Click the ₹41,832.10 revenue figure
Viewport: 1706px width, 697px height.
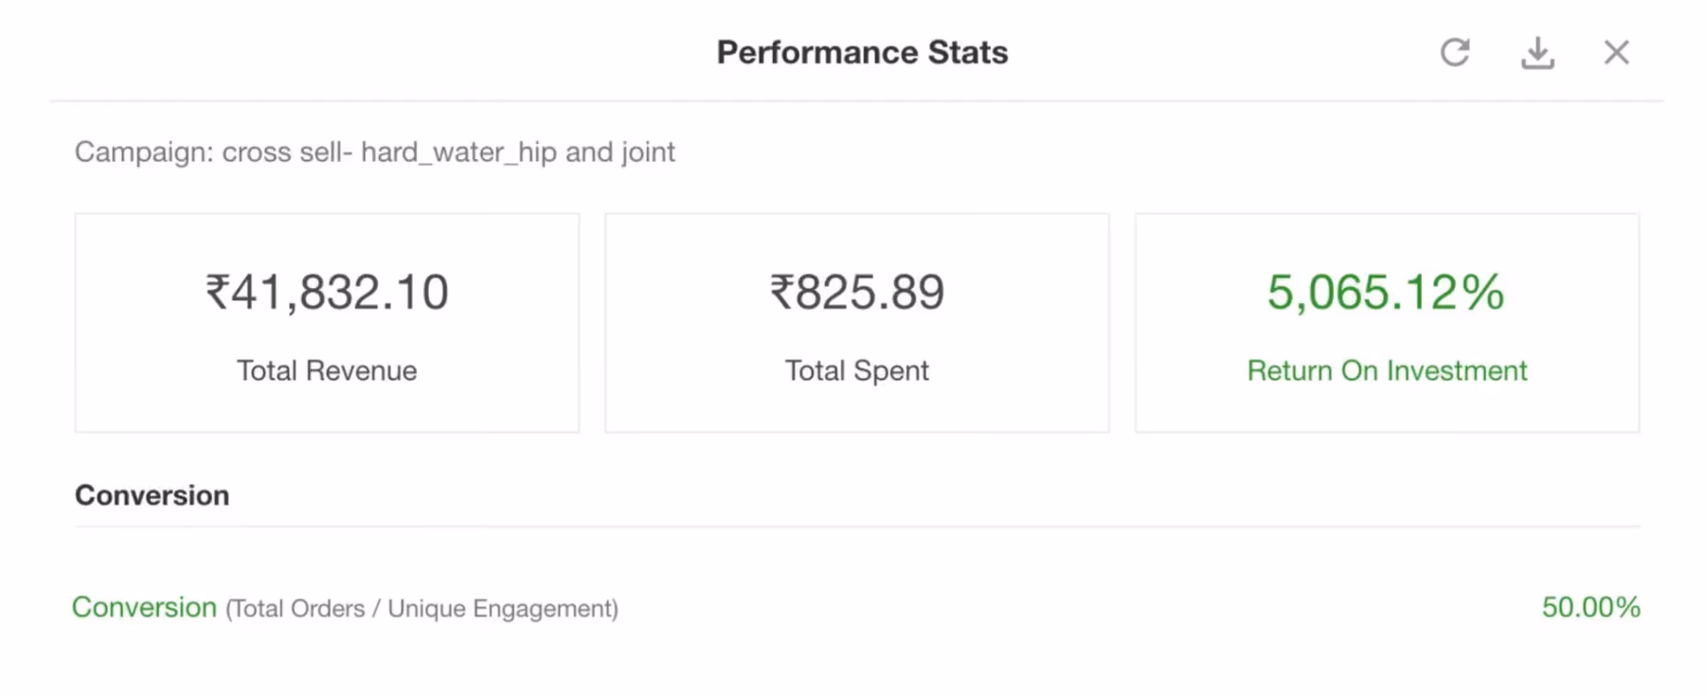[x=327, y=292]
